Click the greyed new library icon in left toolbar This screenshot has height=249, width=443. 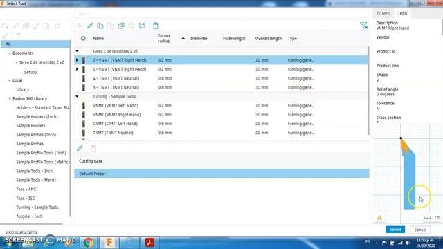point(5,26)
